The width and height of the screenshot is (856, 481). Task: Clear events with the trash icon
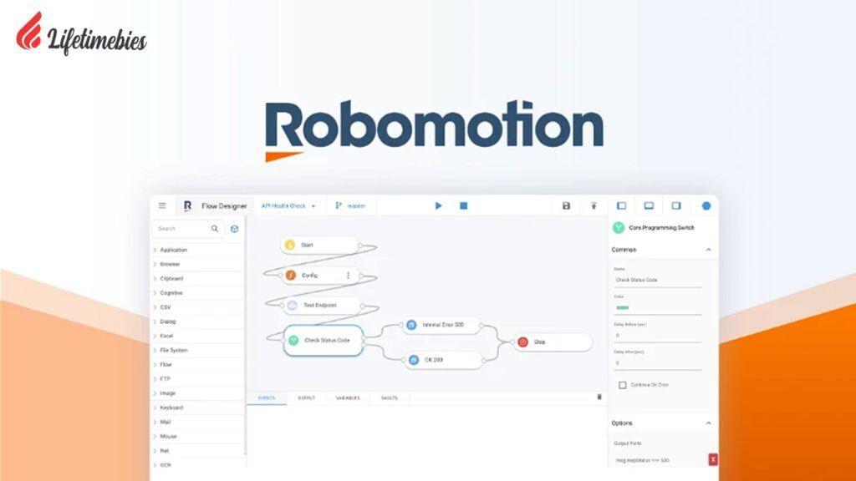[599, 397]
